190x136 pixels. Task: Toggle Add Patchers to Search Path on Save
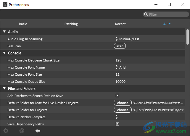(x=117, y=95)
